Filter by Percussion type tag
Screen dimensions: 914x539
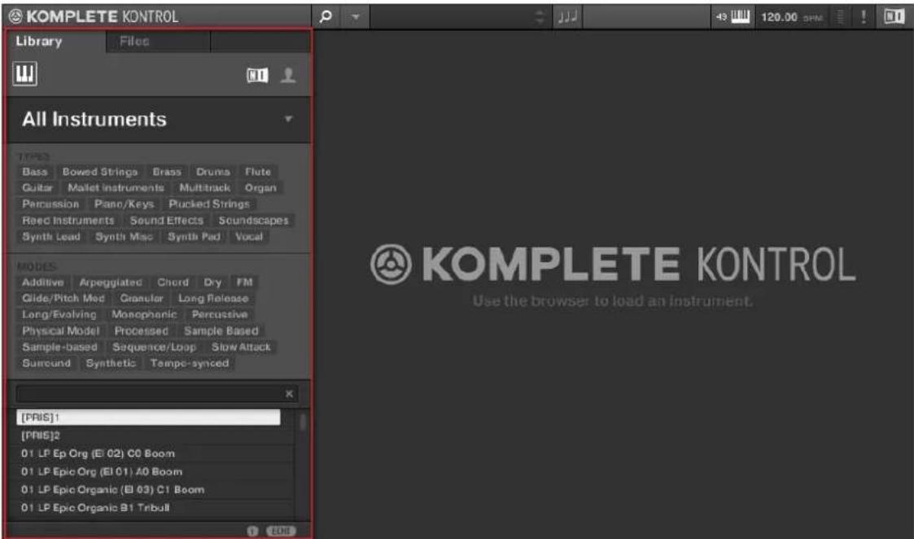[50, 204]
